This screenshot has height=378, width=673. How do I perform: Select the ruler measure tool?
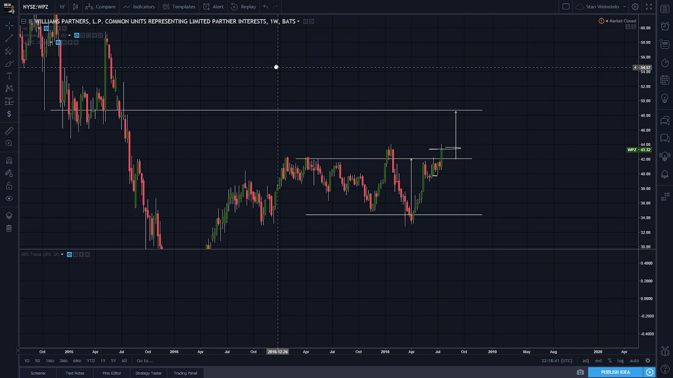[x=9, y=131]
